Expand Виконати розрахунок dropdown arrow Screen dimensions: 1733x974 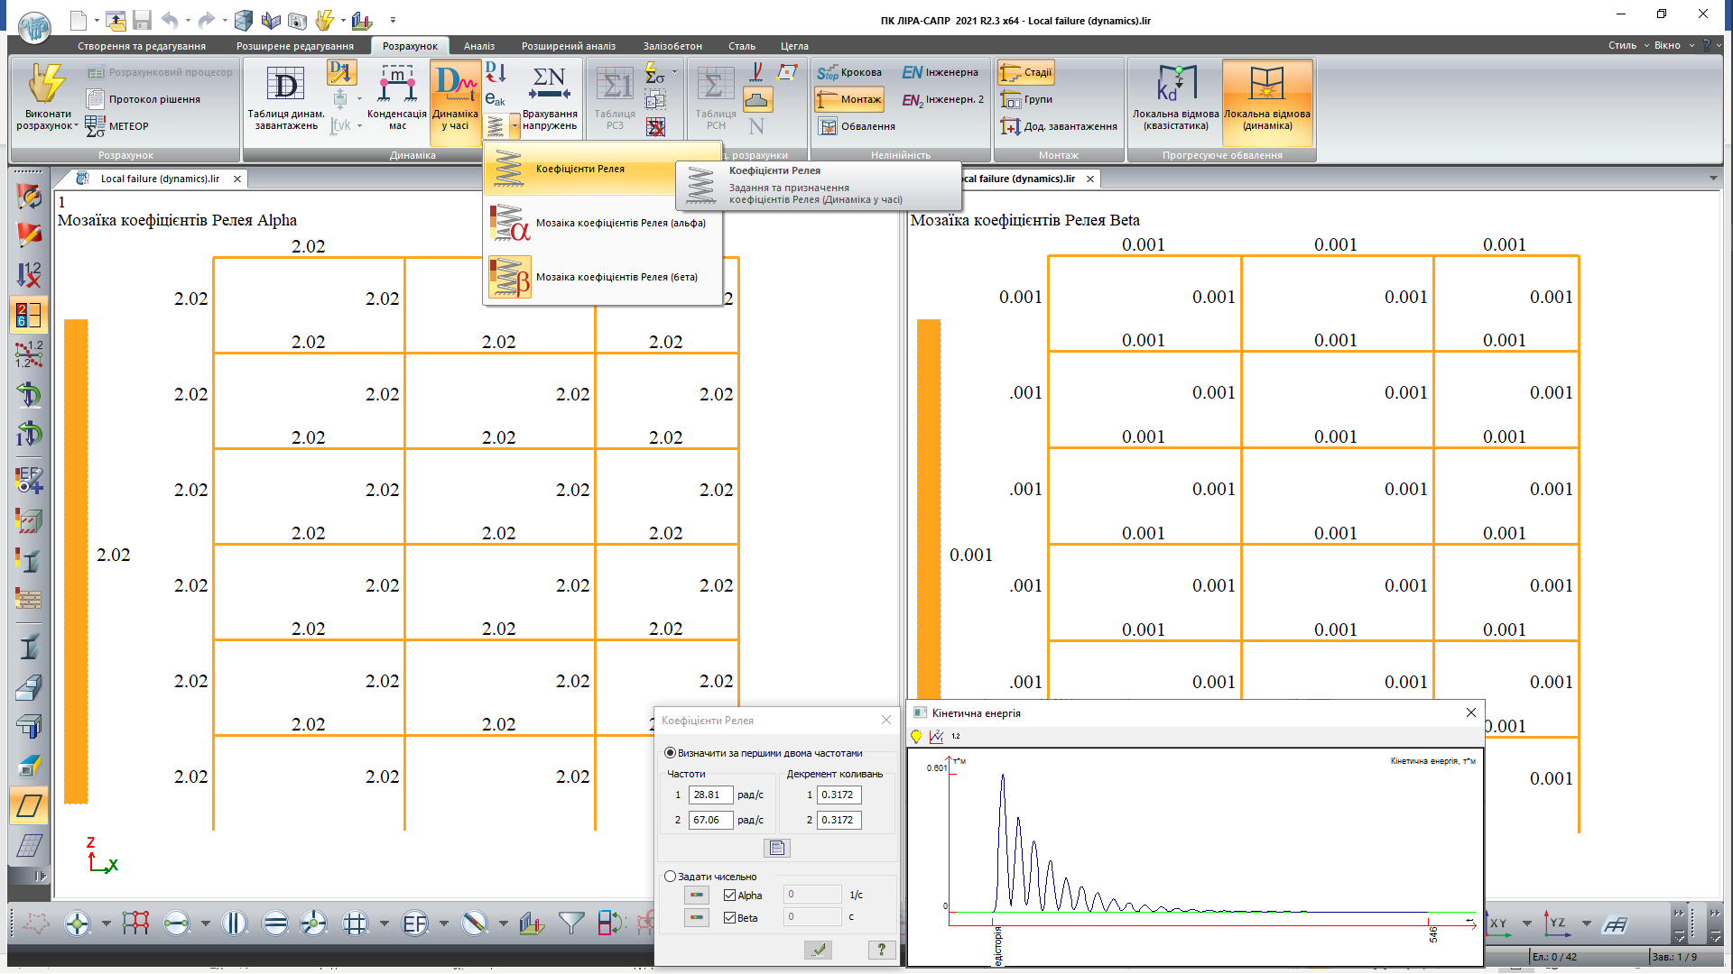(75, 126)
